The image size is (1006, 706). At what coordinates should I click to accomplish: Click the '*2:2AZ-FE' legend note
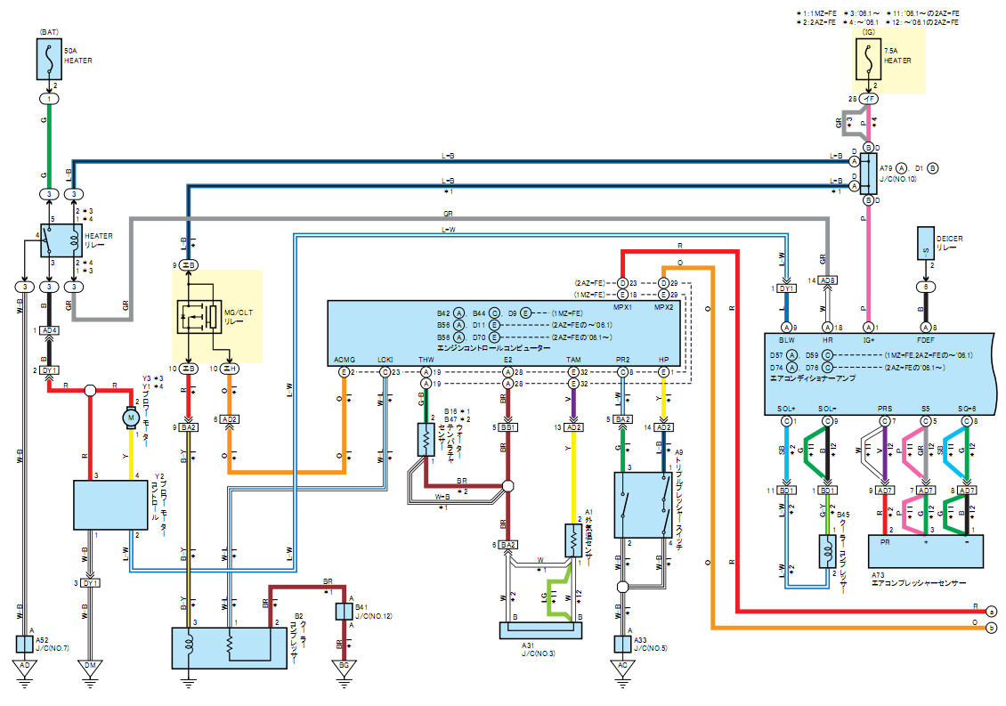point(816,22)
